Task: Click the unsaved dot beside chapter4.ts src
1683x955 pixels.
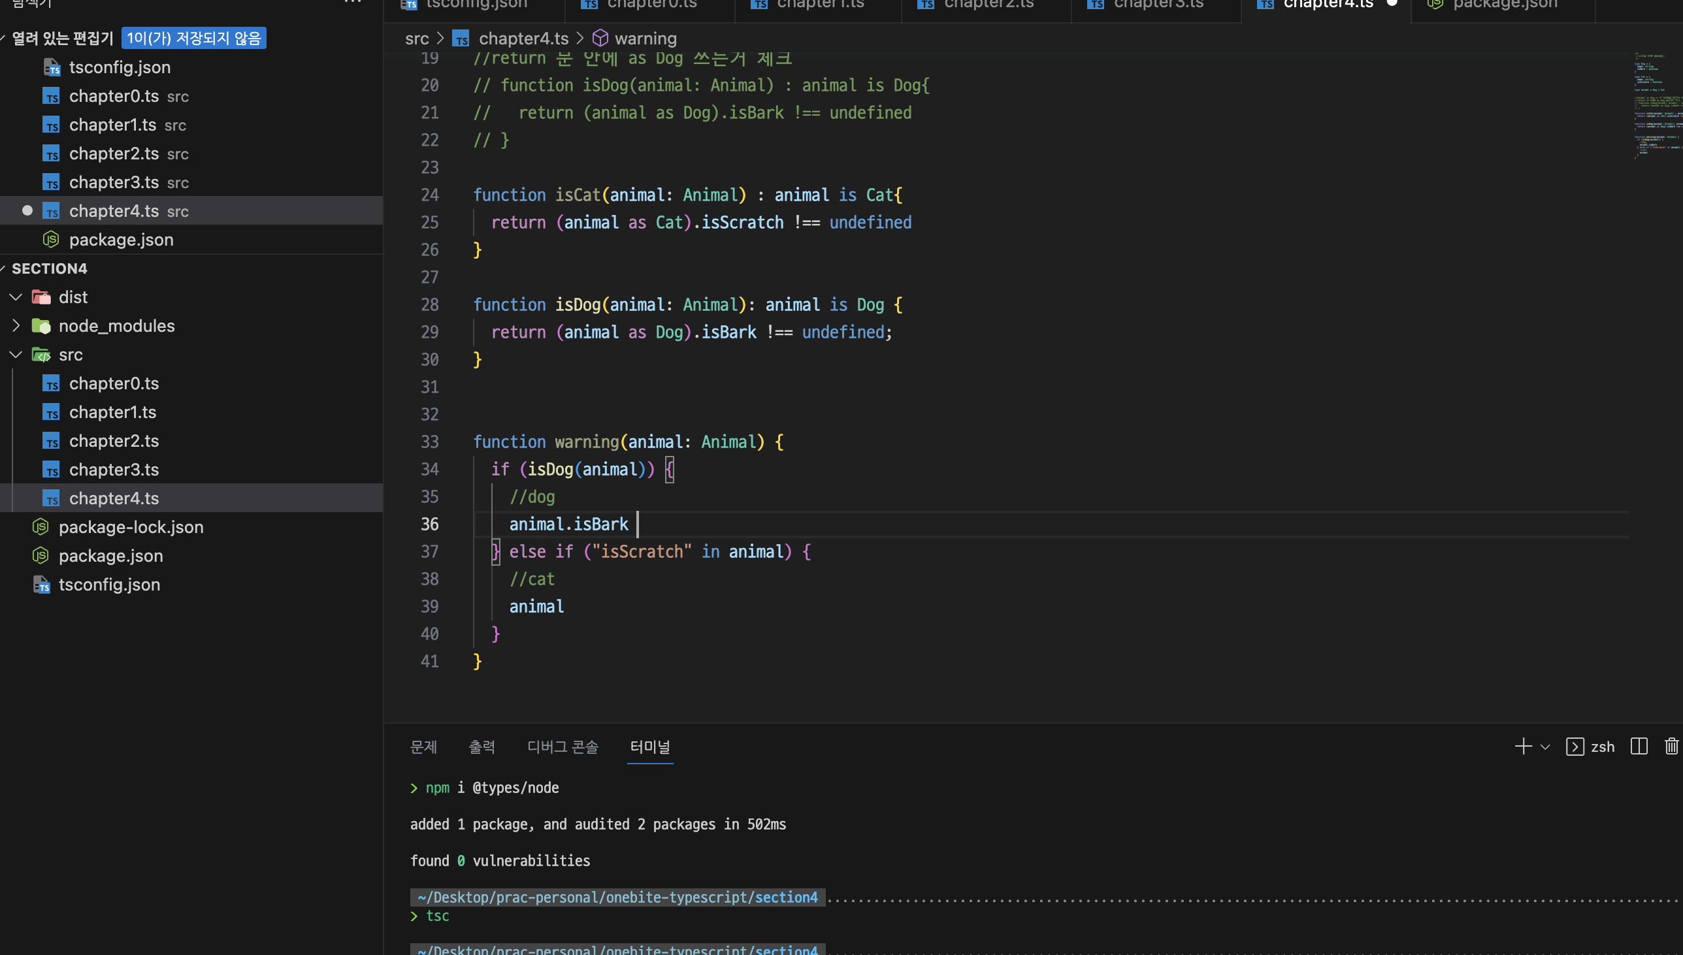Action: (27, 210)
